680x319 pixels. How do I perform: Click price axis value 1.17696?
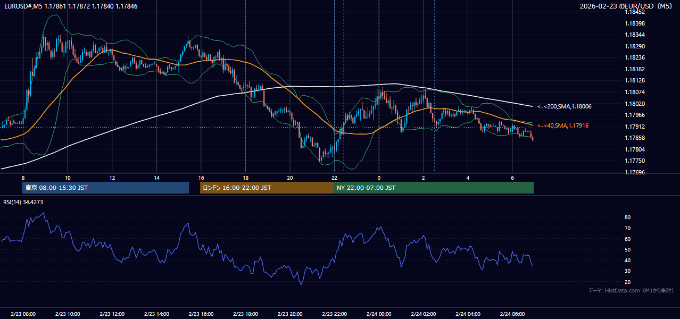[x=635, y=172]
